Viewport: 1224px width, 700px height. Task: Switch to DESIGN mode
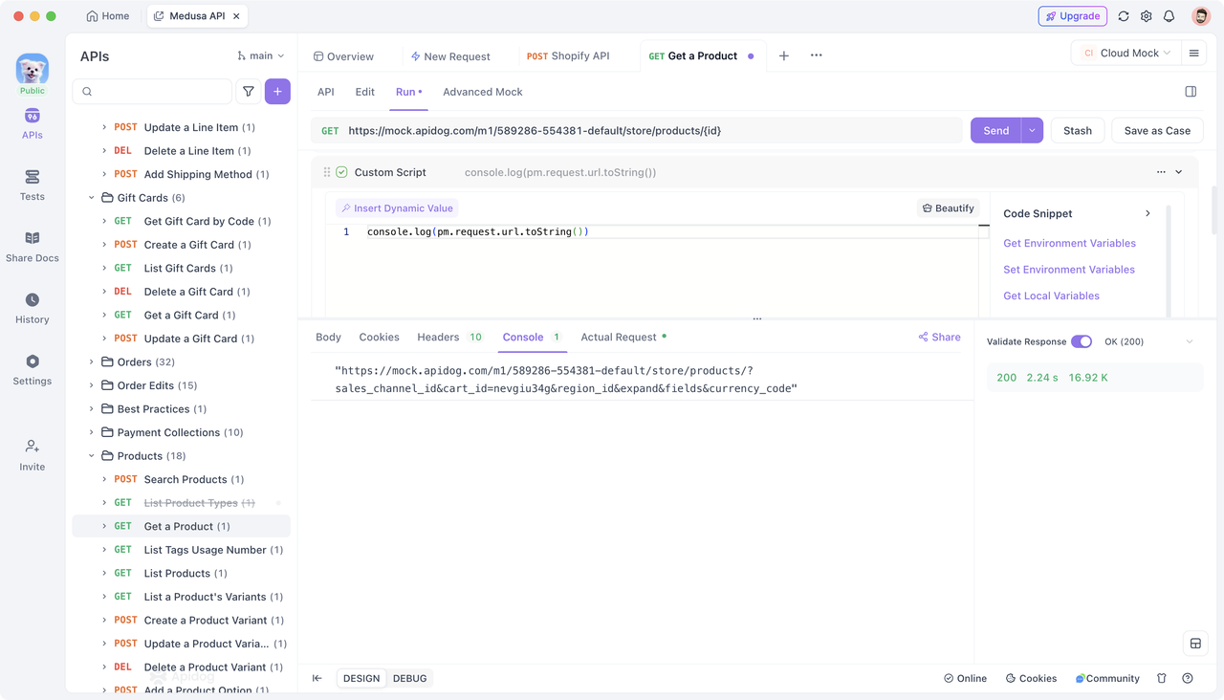coord(361,678)
